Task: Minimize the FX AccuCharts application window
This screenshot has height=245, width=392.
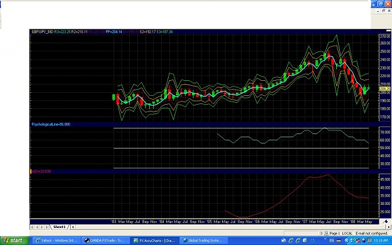Action: (374, 4)
